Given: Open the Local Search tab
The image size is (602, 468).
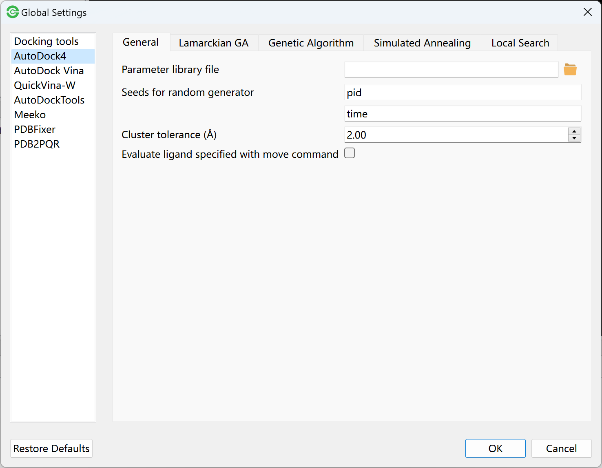Looking at the screenshot, I should [x=520, y=43].
